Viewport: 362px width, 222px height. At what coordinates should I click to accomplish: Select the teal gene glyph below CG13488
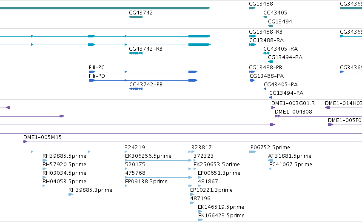252,8
